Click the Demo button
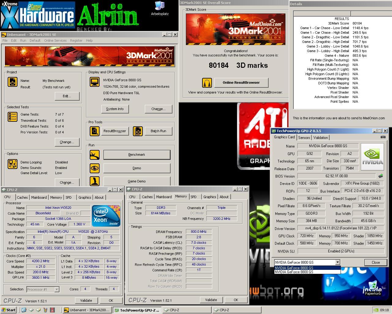The height and width of the screenshot is (314, 392). pos(137,168)
